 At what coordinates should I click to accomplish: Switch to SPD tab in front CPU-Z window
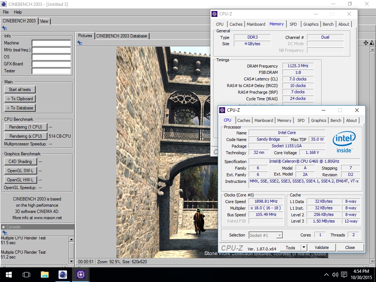[301, 120]
